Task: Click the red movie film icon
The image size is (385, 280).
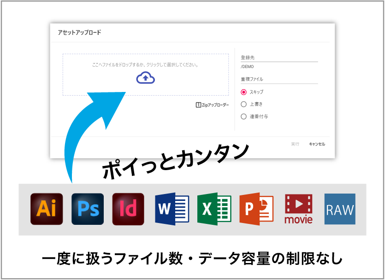Action: click(x=299, y=209)
